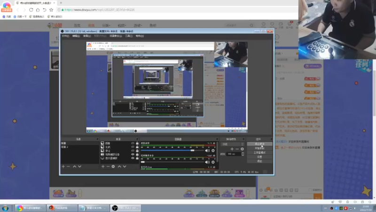Open a new browser tab with plus
Image resolution: width=376 pixels, height=212 pixels.
(61, 3)
